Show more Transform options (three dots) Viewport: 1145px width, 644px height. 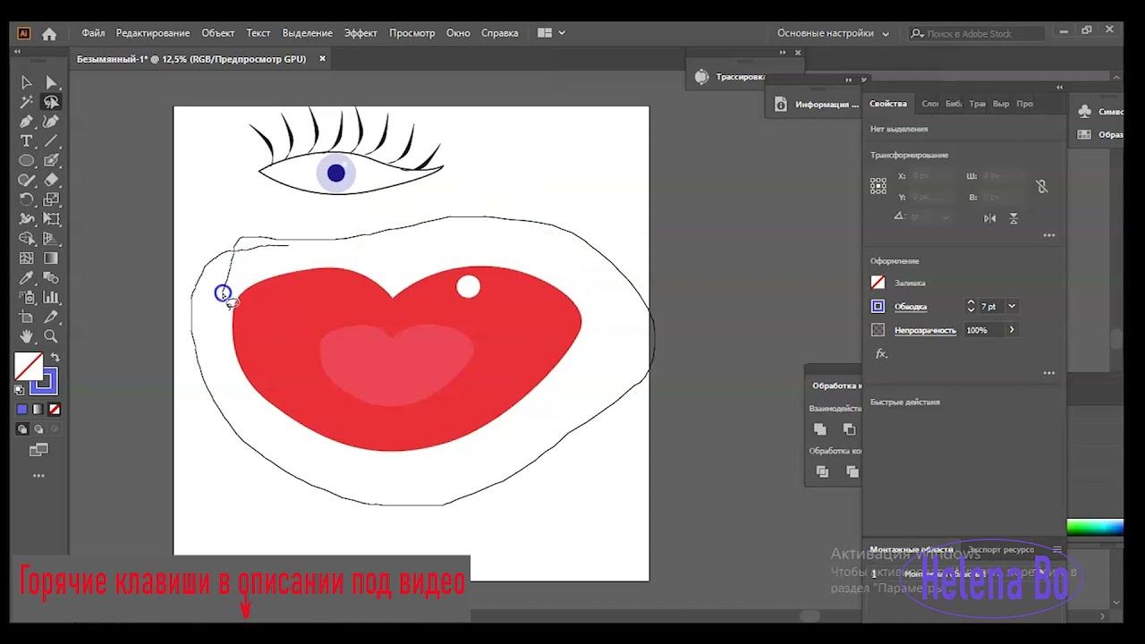pyautogui.click(x=1048, y=236)
